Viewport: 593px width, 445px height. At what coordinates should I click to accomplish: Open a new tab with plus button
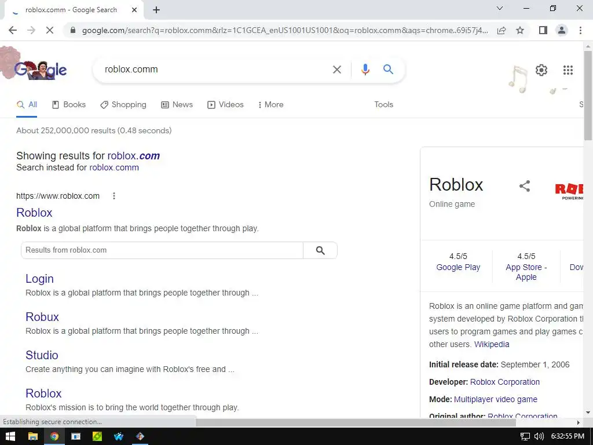coord(156,10)
